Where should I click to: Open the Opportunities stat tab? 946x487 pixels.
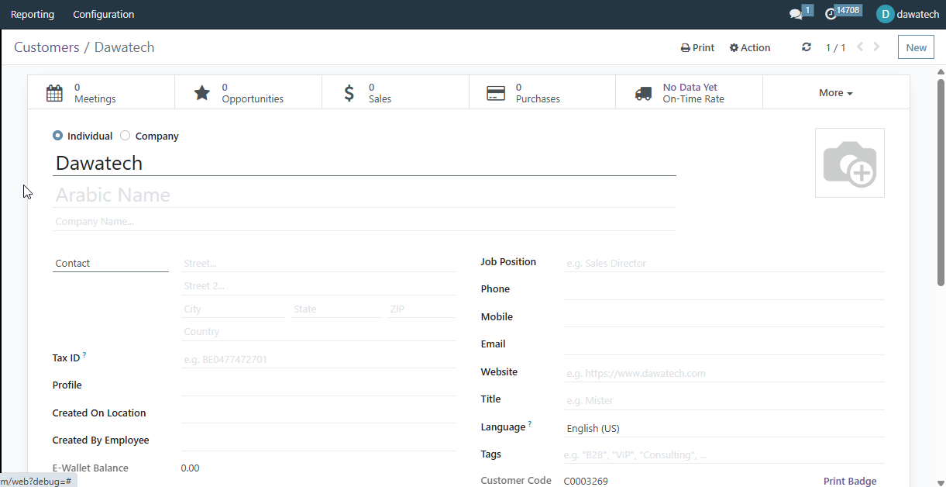coord(249,93)
